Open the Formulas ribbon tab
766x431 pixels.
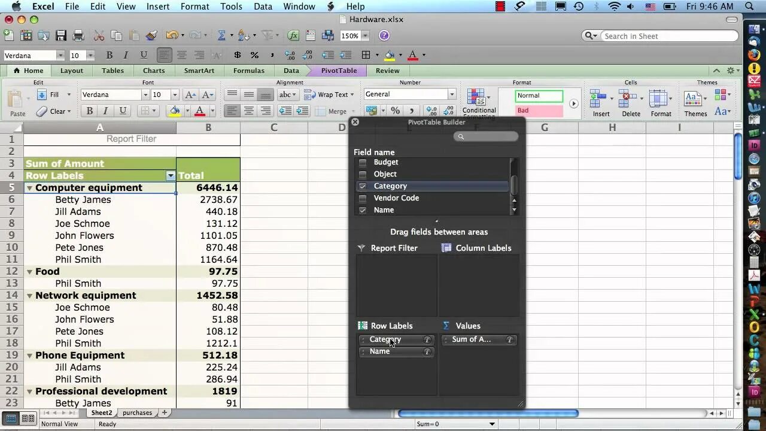pyautogui.click(x=249, y=71)
